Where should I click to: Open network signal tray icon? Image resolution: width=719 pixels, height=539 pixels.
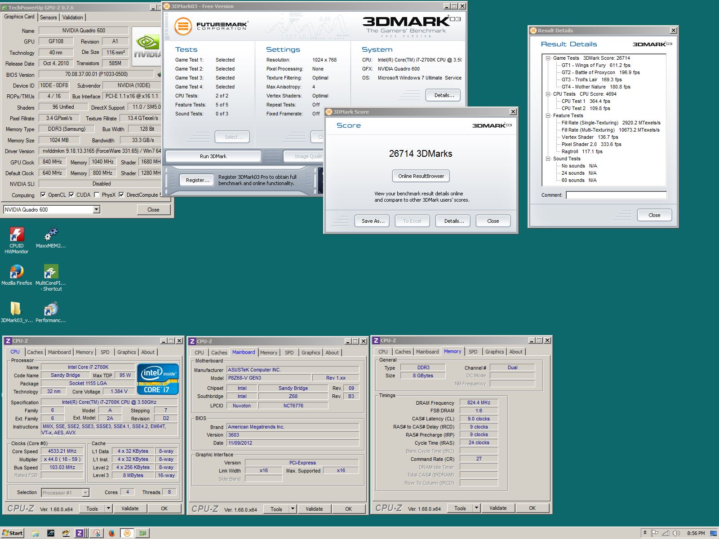[666, 533]
